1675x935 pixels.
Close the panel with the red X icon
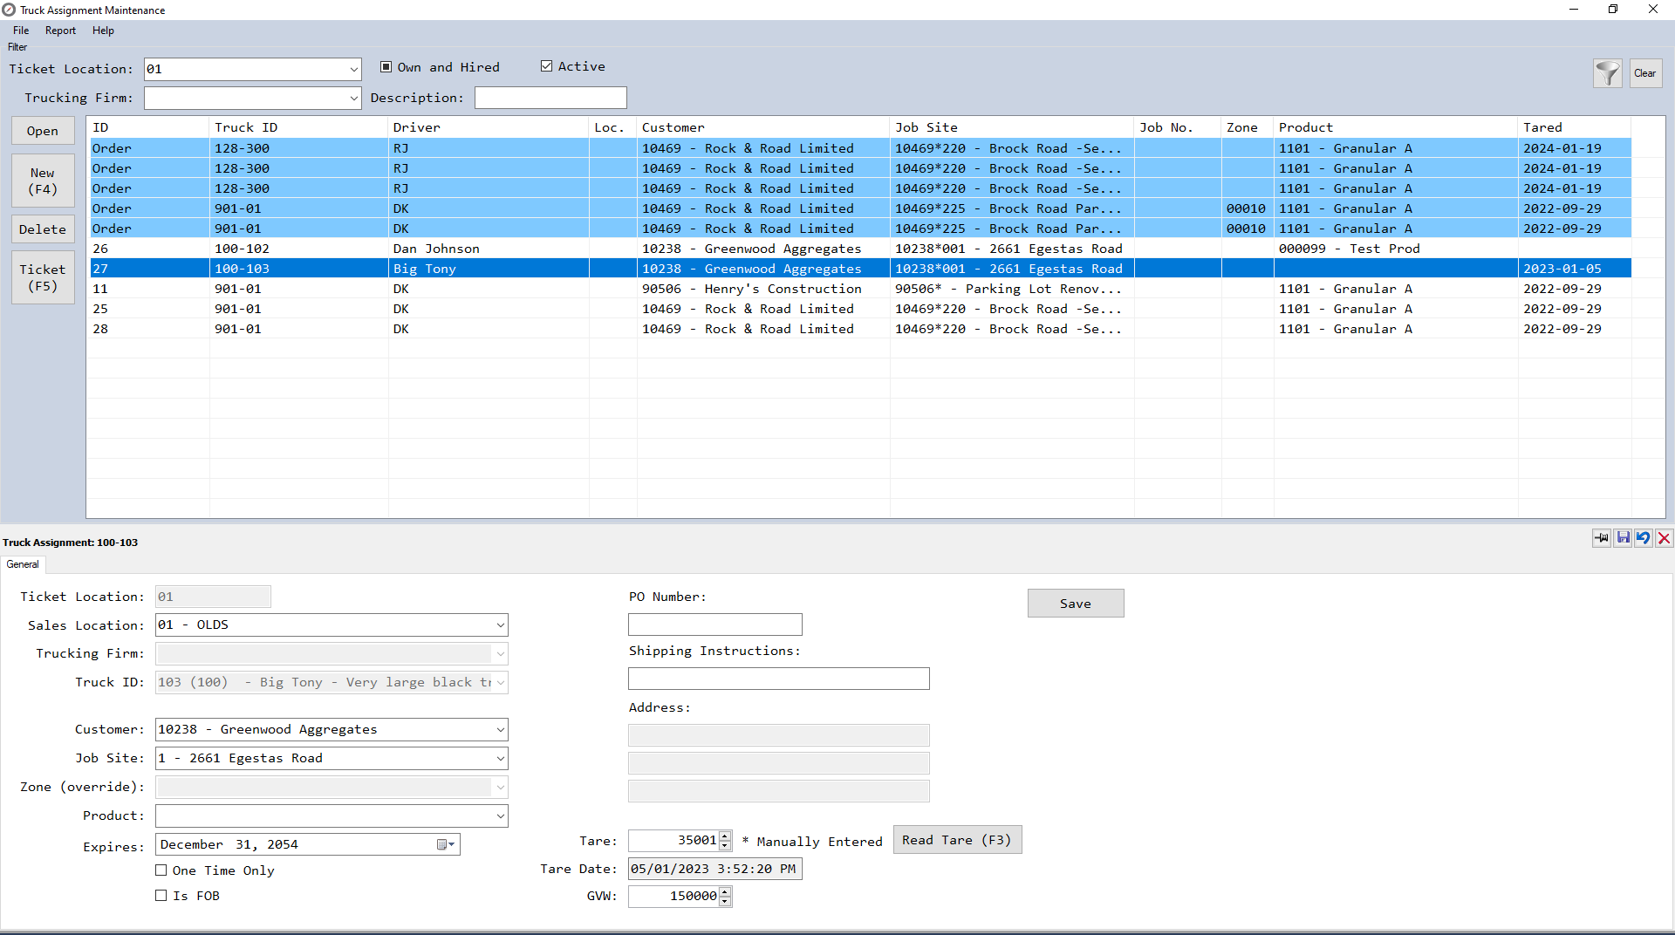pos(1665,538)
